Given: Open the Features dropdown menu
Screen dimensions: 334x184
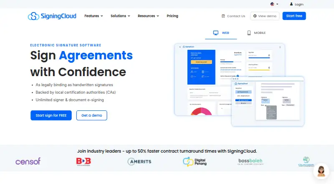Looking at the screenshot, I should [94, 16].
